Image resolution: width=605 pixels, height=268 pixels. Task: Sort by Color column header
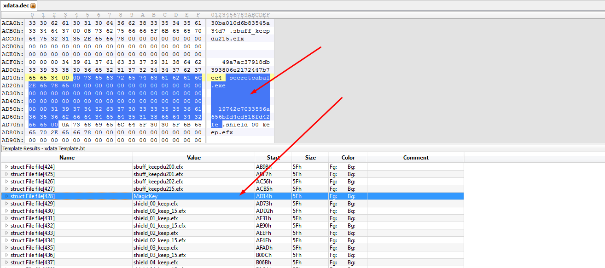[x=348, y=158]
